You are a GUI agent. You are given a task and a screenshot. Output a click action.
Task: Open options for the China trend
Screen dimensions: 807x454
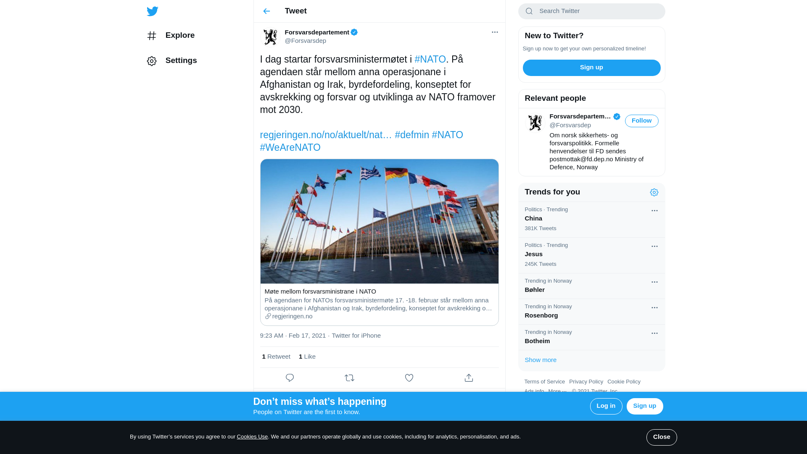click(x=654, y=211)
